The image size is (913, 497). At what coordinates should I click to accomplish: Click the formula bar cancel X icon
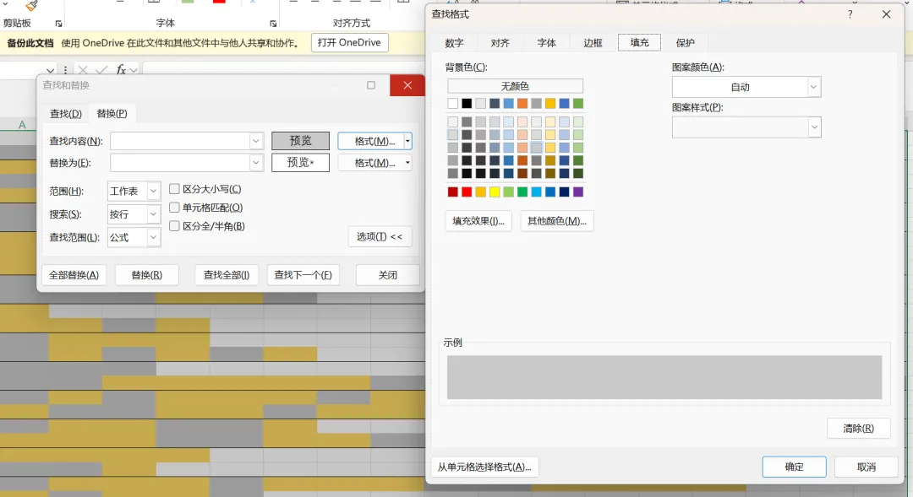click(x=83, y=70)
